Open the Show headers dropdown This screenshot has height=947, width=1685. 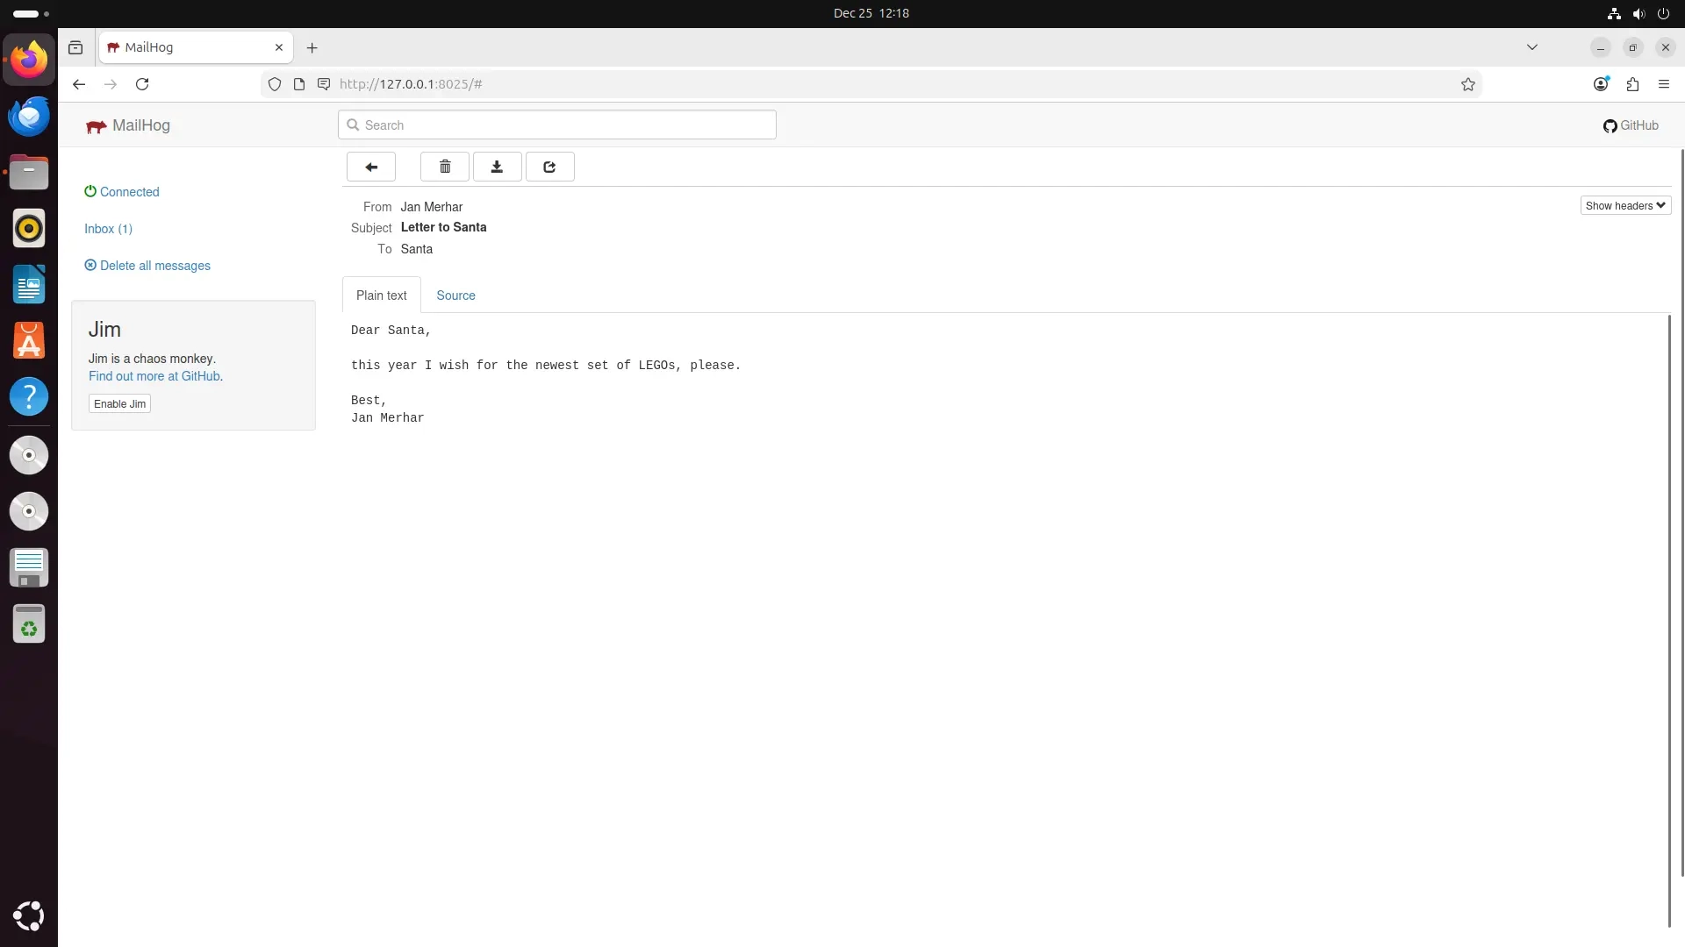point(1624,205)
